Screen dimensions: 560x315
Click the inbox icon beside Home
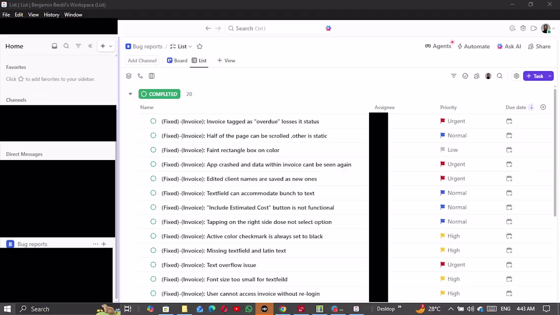point(54,46)
